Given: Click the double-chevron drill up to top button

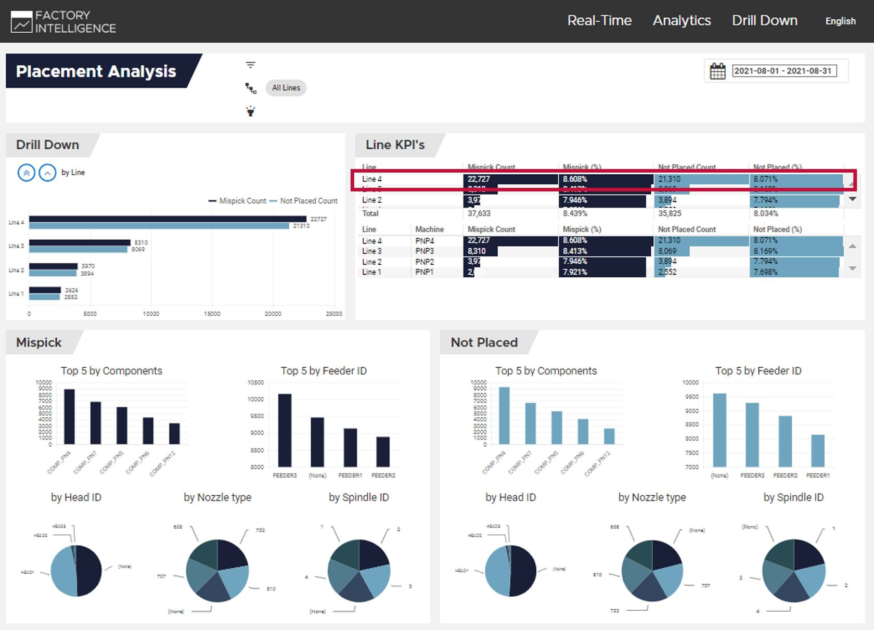Looking at the screenshot, I should (x=27, y=172).
